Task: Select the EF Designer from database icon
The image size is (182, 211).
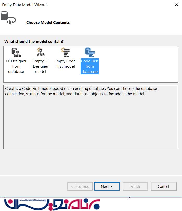Action: click(16, 52)
